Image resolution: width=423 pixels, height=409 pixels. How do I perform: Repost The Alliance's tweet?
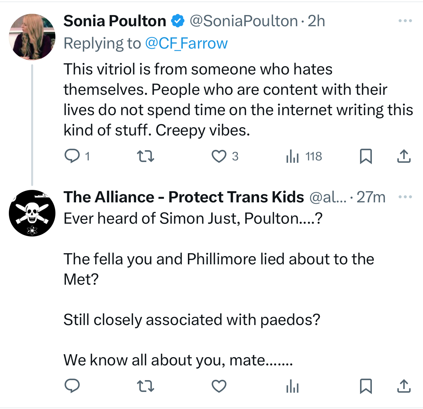[x=145, y=386]
